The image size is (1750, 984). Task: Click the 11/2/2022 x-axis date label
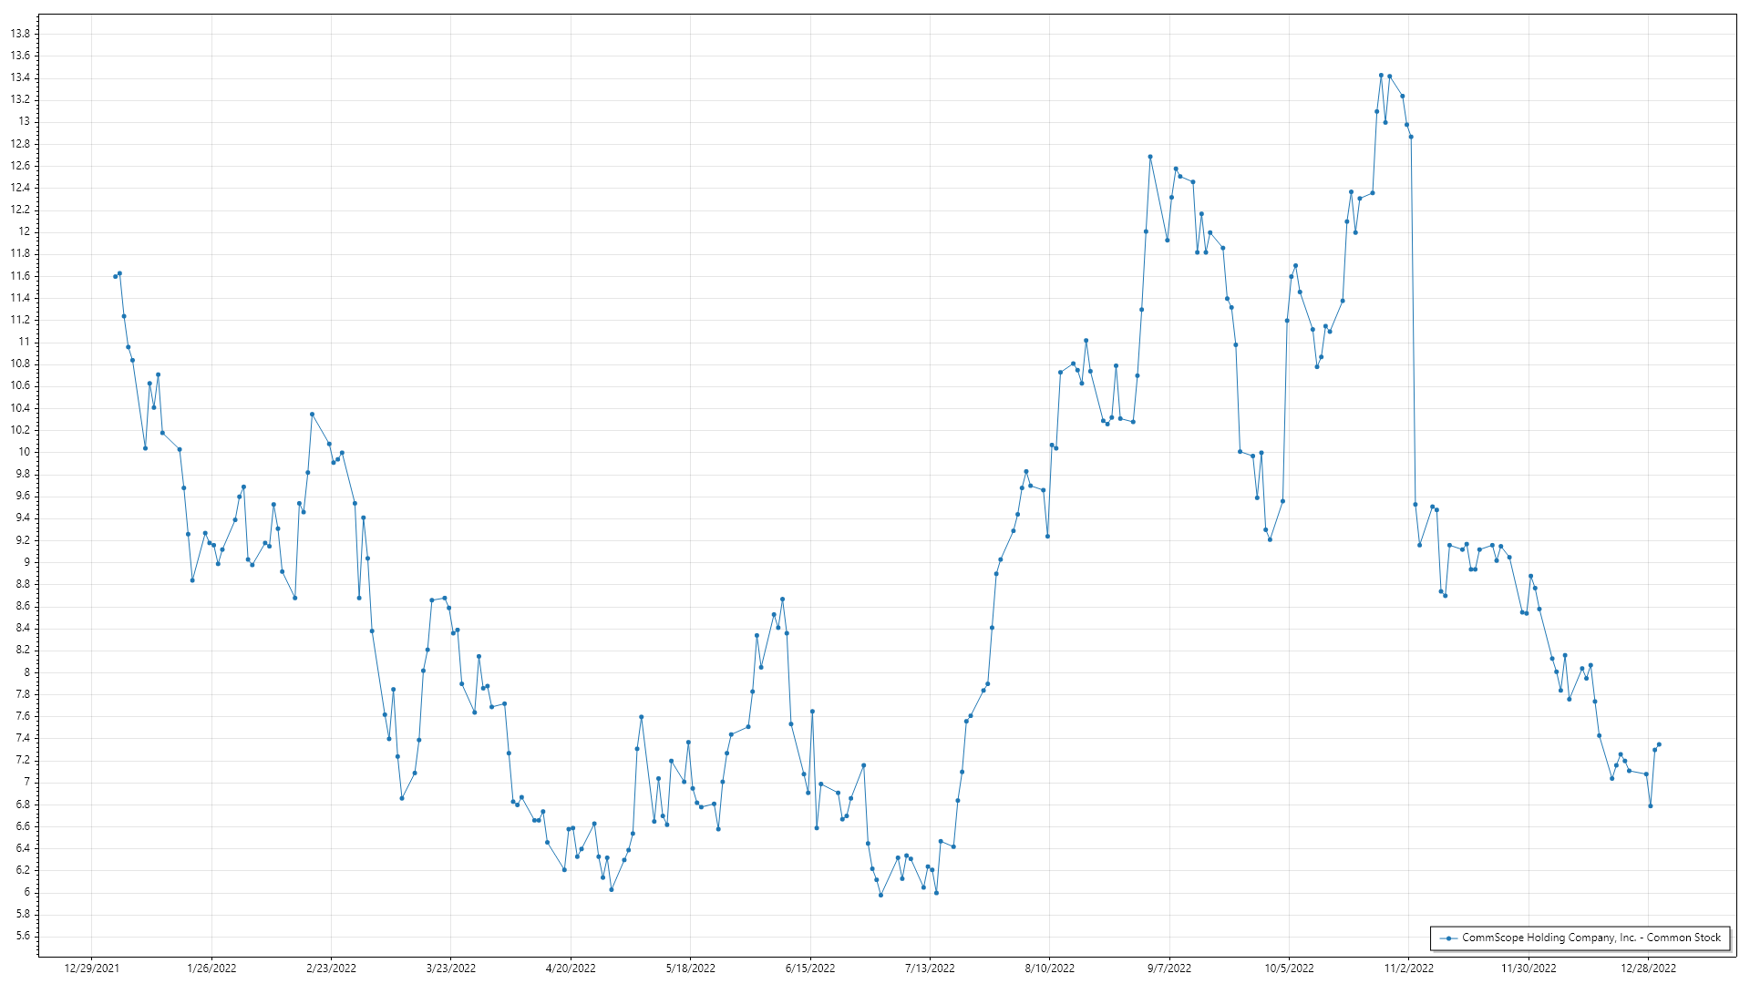[1409, 969]
